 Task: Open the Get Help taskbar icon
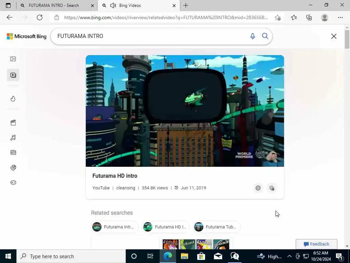[x=235, y=256]
